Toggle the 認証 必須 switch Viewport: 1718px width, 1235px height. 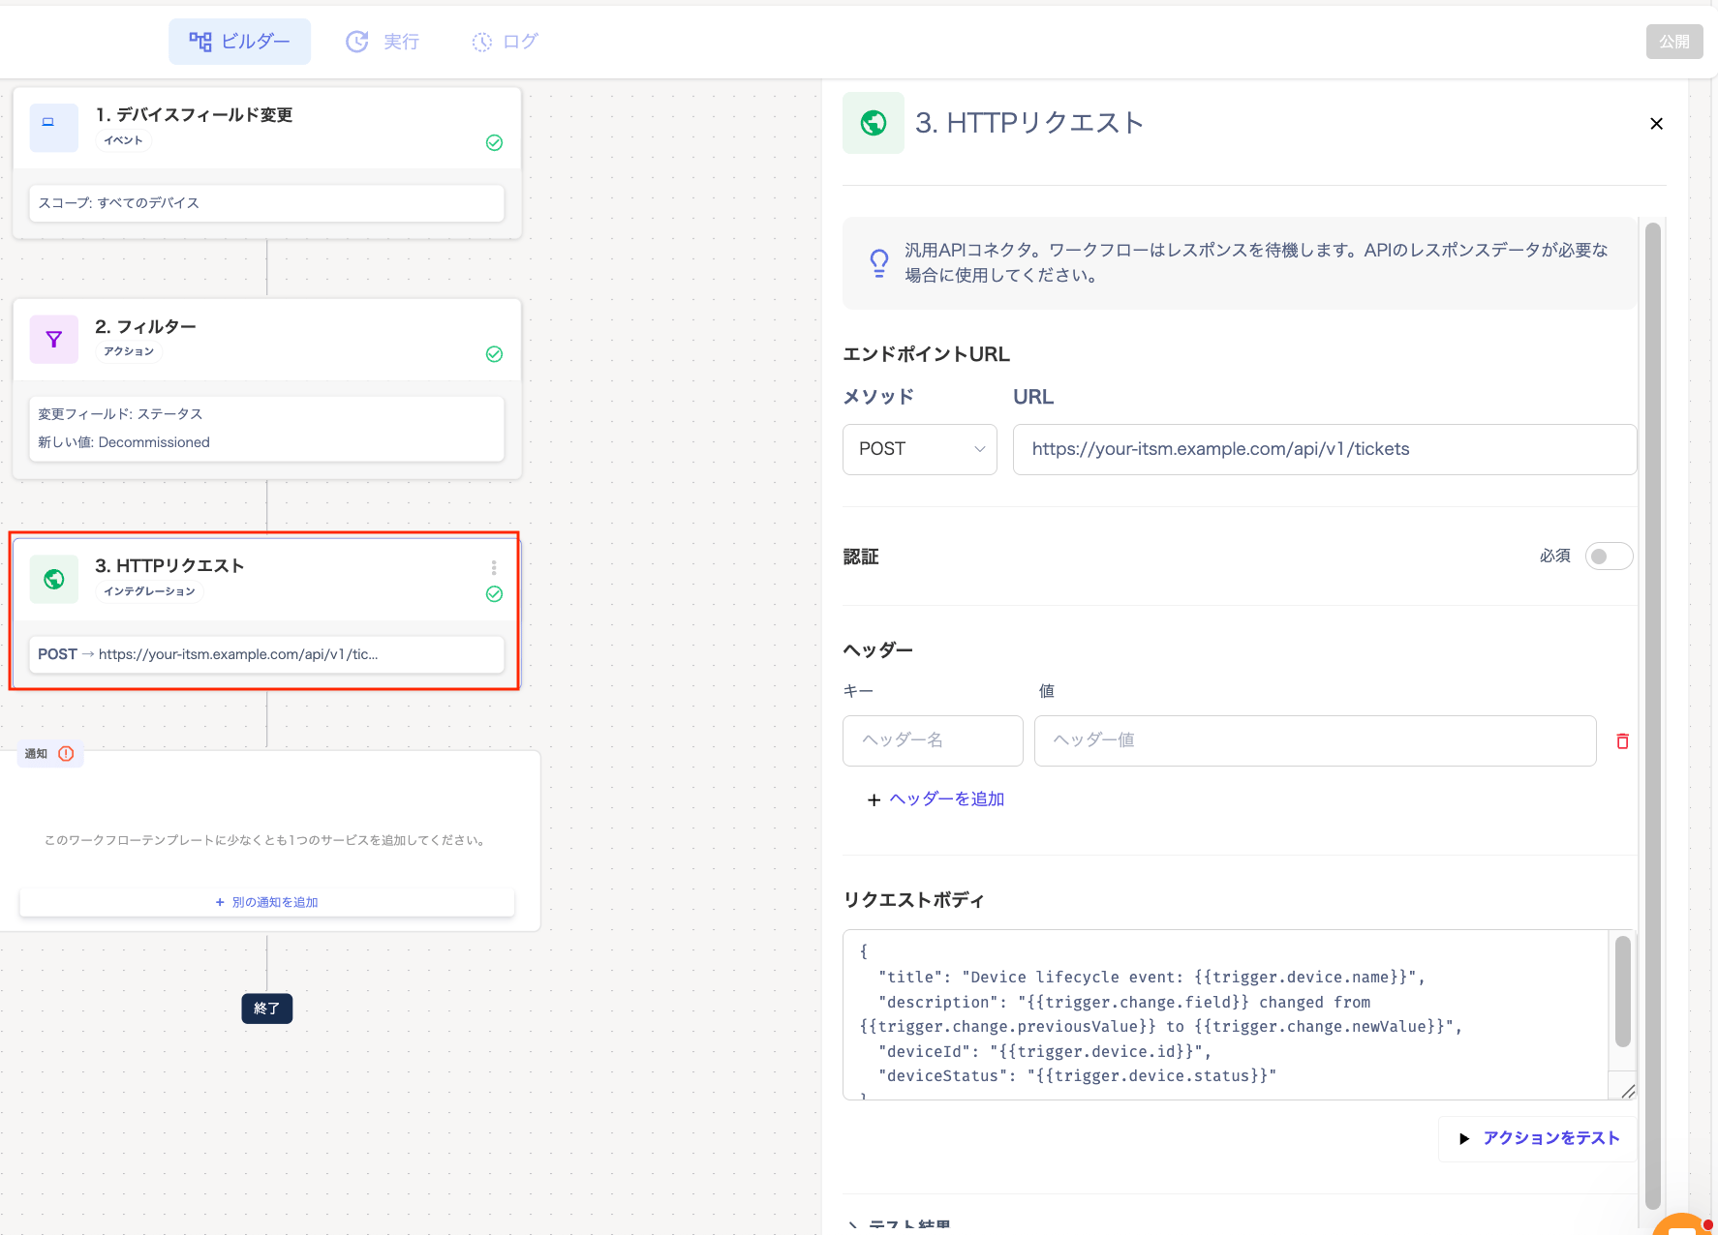(x=1609, y=556)
